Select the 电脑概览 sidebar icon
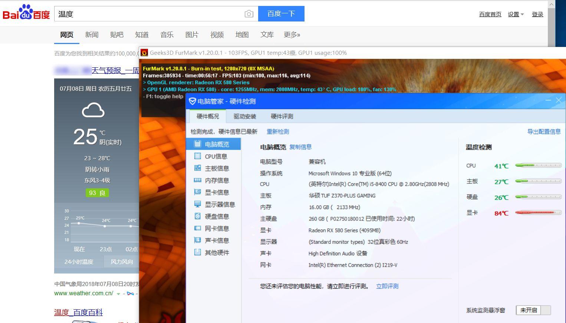The image size is (566, 323). (198, 144)
